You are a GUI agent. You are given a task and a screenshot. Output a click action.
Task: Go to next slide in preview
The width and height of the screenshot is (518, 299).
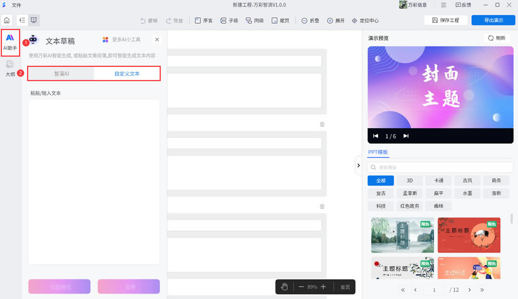click(406, 136)
